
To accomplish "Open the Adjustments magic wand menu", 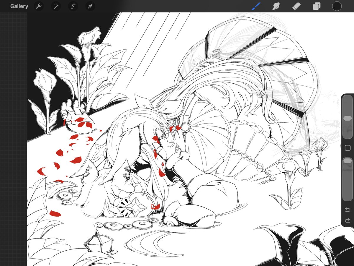I will click(x=56, y=6).
